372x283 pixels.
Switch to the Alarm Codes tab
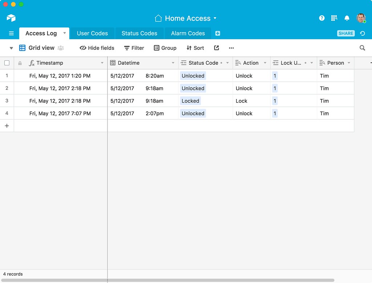coord(188,33)
